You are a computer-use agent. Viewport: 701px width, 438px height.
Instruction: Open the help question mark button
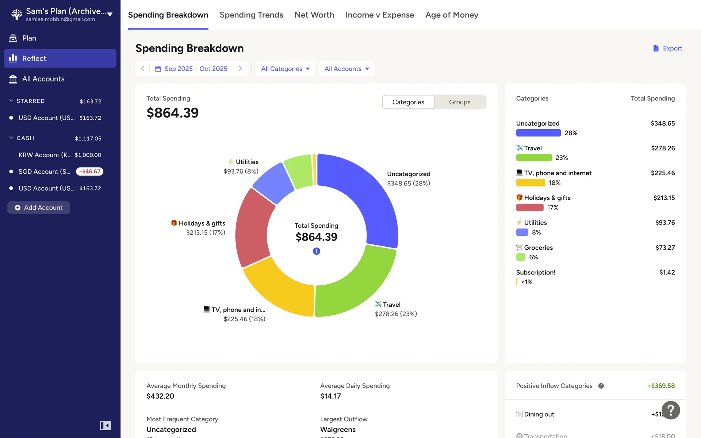click(670, 410)
